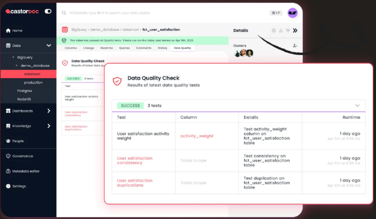
Task: Switch to the Columns tab
Action: click(71, 48)
